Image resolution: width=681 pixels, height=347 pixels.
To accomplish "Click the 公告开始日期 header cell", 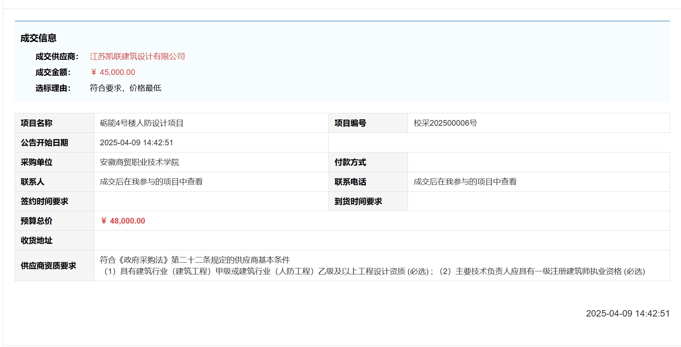I will [44, 143].
